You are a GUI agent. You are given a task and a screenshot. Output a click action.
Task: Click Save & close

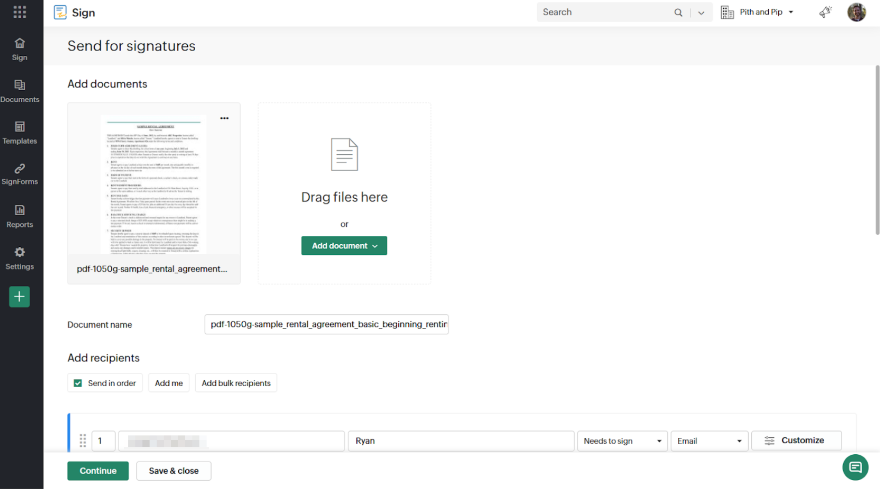(174, 470)
